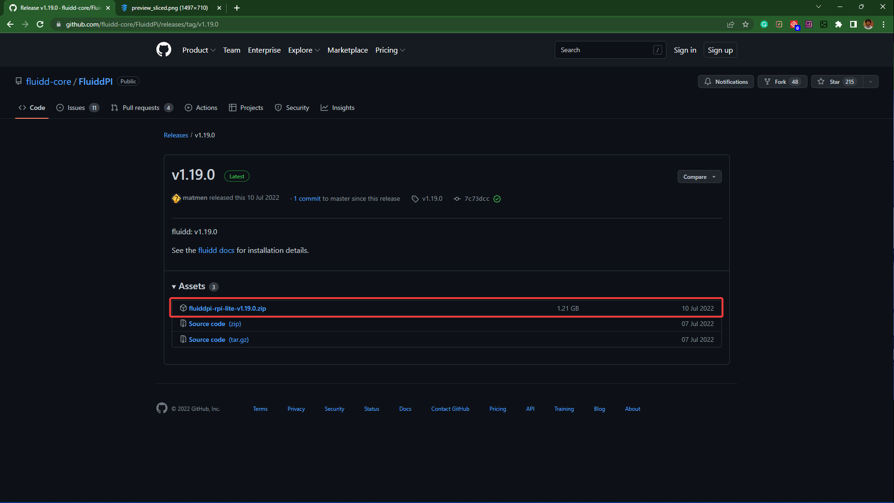Click the red extension icon with badge
894x503 pixels.
(x=794, y=24)
